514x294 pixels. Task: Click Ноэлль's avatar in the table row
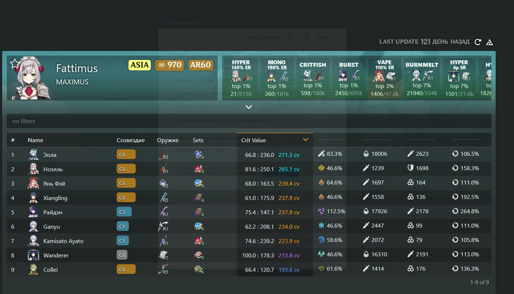pos(33,169)
